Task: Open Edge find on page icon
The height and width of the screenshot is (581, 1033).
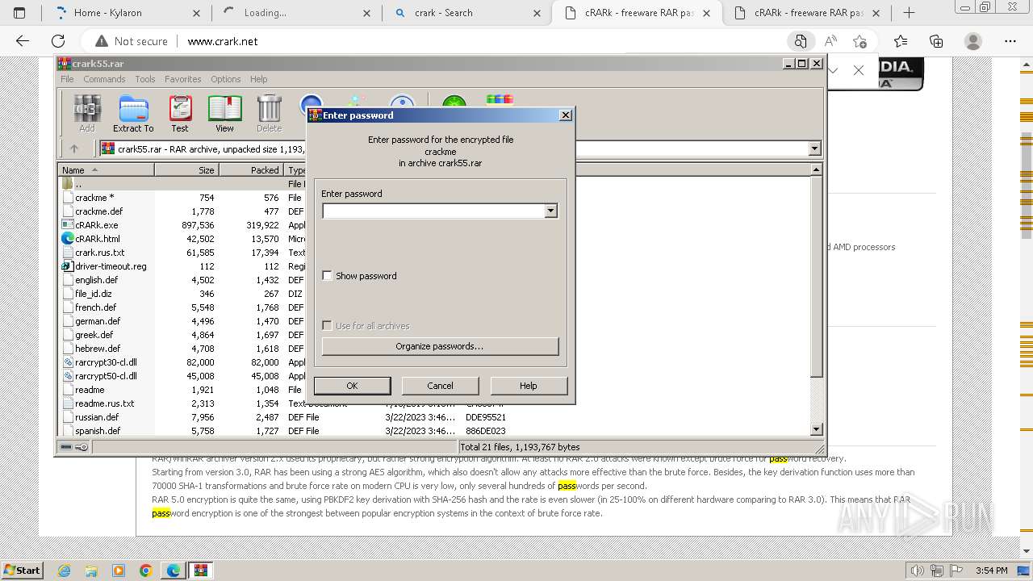Action: (800, 41)
